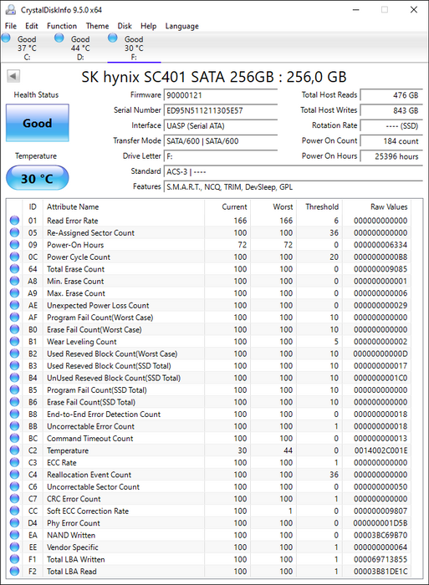Image resolution: width=429 pixels, height=585 pixels.
Task: Select the F: drive status orb
Action: pyautogui.click(x=112, y=38)
